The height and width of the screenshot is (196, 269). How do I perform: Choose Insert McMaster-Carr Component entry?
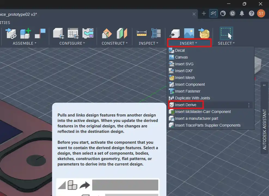tap(210, 112)
